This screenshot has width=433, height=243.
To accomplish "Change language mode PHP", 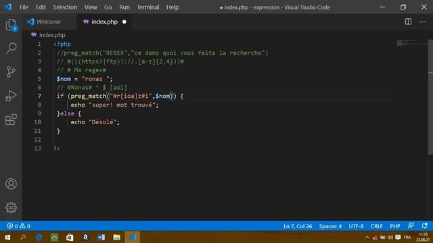I will point(395,226).
